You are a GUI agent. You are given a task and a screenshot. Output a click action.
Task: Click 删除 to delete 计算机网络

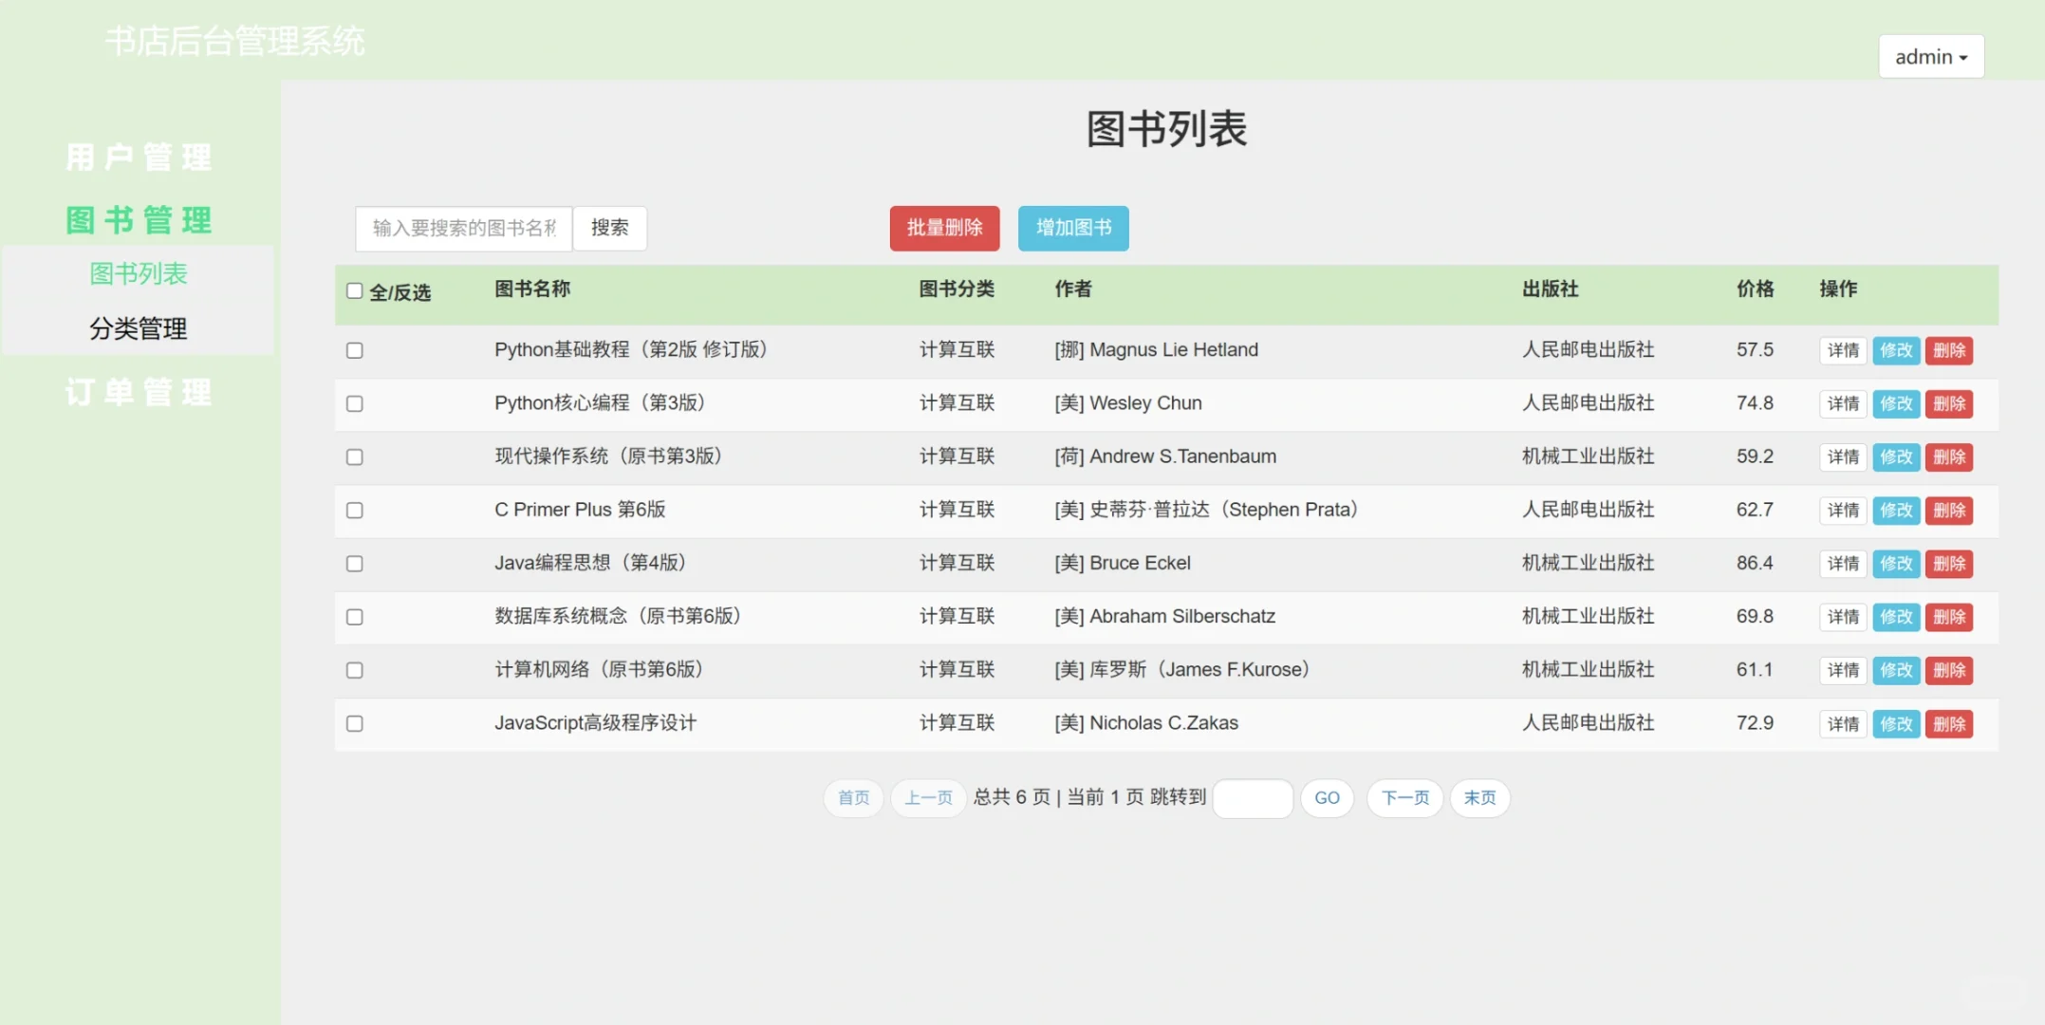(x=1949, y=669)
